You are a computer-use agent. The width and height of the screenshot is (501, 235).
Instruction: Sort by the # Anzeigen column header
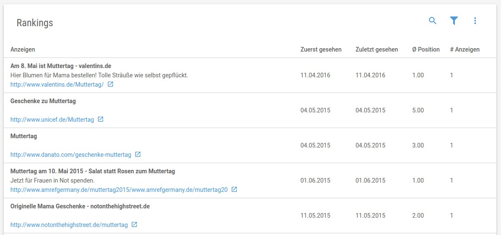point(465,49)
